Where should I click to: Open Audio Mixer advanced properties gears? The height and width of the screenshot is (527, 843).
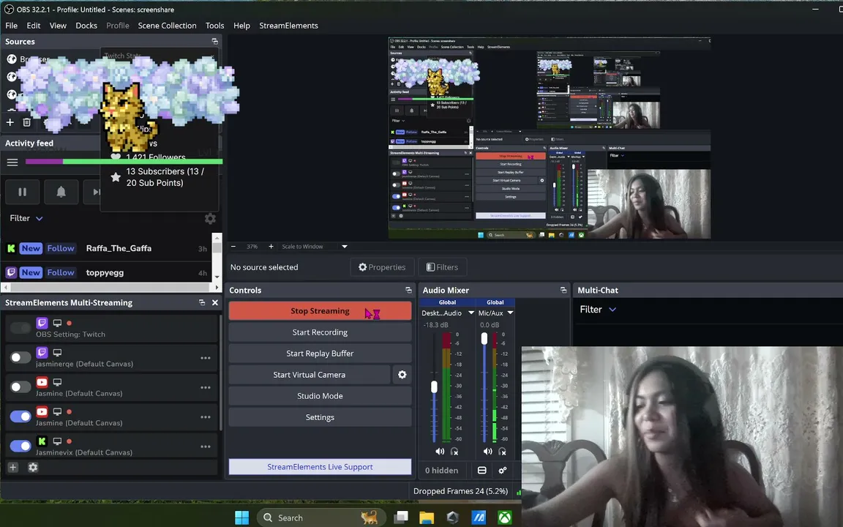pos(502,471)
